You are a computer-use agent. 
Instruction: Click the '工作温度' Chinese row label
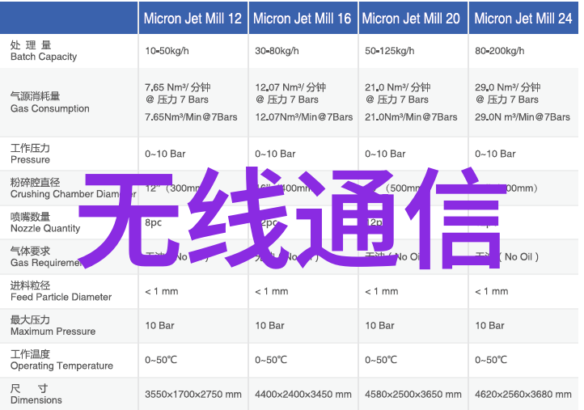[30, 354]
